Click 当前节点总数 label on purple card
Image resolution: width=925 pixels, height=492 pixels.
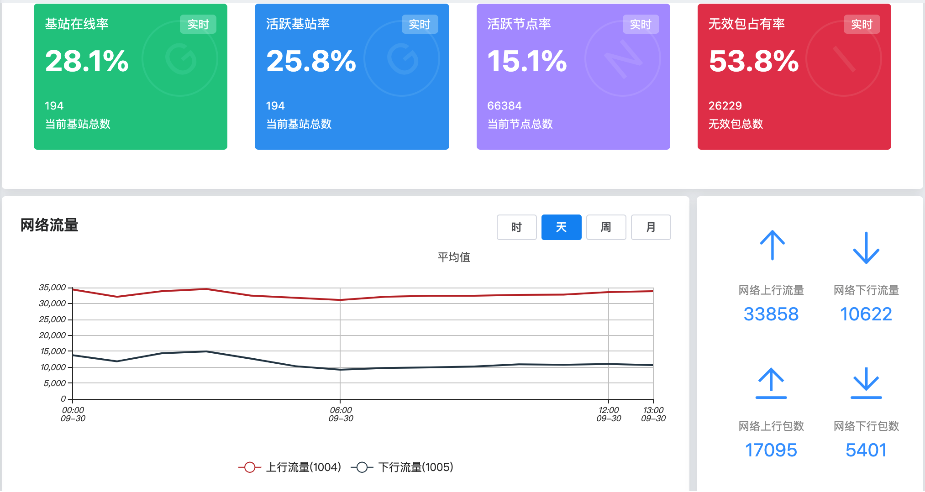tap(520, 124)
